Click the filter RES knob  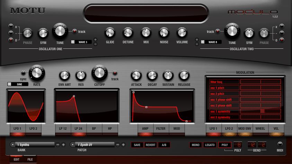81,75
